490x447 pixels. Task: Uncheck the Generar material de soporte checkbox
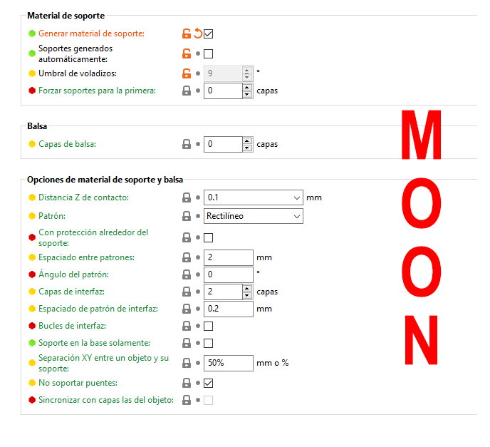(209, 34)
